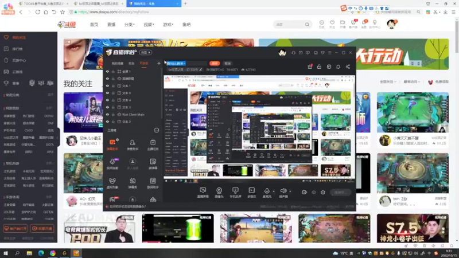Open 房管助手 tool in toolbox

133,145
